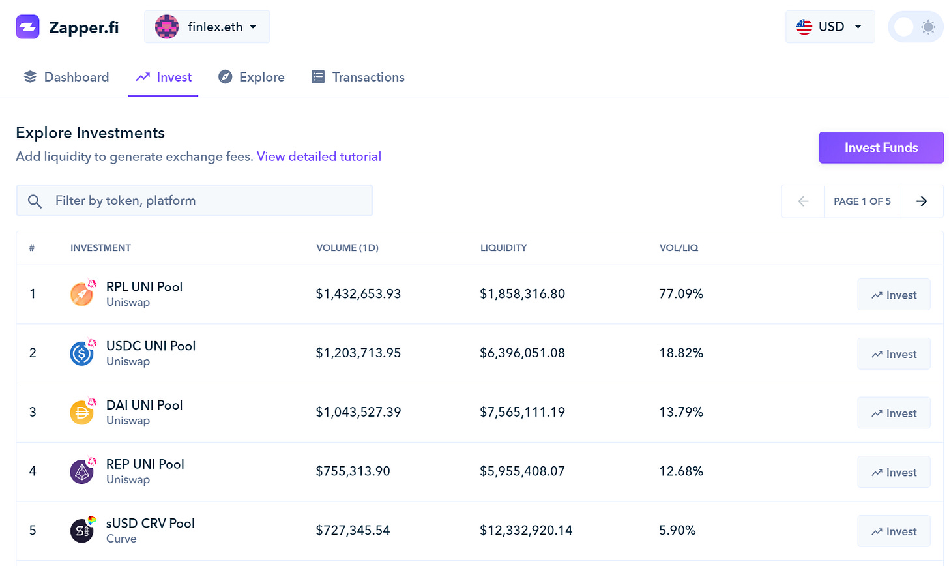Sort by VOL/LIQ column header

pyautogui.click(x=679, y=248)
